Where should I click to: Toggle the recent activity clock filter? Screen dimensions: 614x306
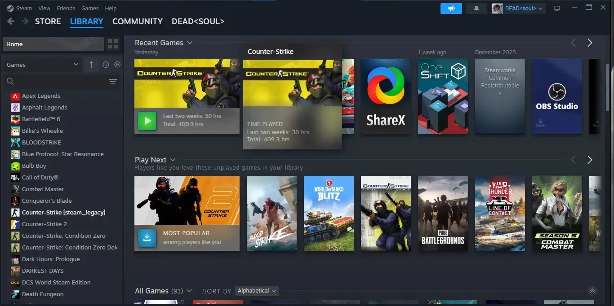[106, 65]
